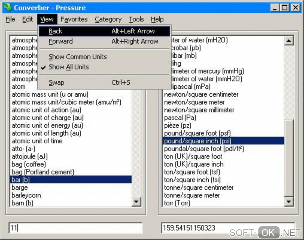
Task: Choose Back in the View menu
Action: pyautogui.click(x=104, y=31)
